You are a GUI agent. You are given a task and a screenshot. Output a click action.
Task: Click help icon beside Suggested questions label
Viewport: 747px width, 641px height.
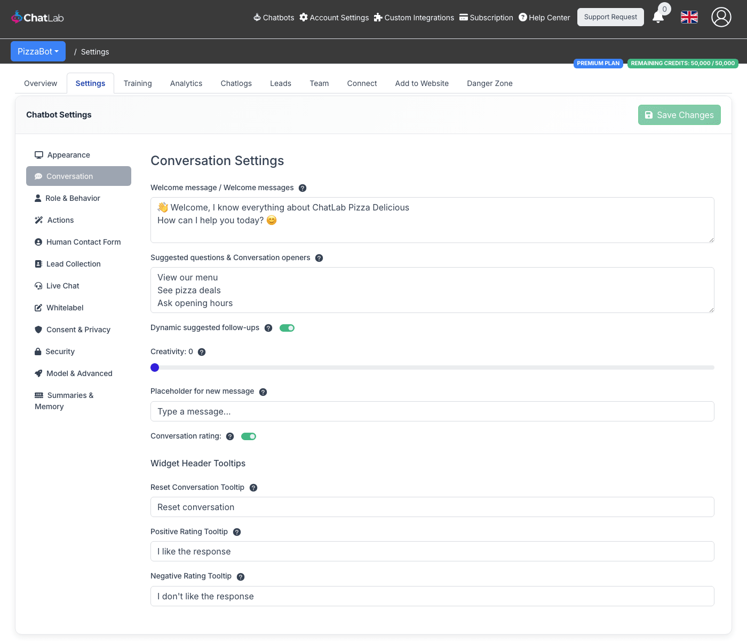tap(319, 258)
